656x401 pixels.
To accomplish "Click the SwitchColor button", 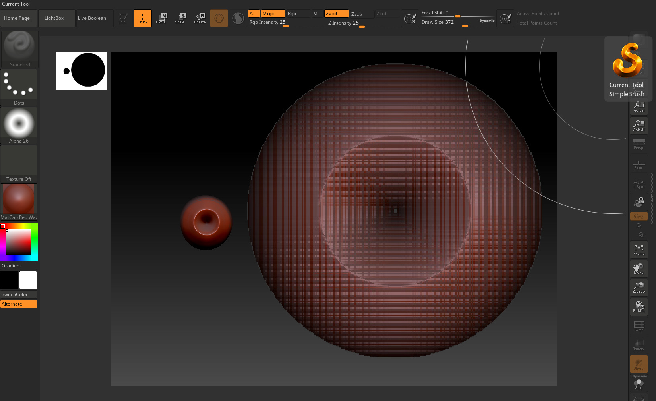I will 19,294.
